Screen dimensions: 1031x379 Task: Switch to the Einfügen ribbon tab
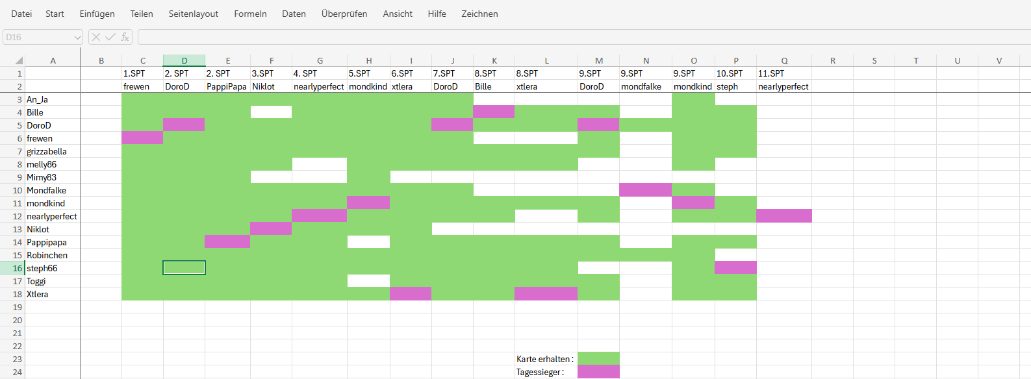pyautogui.click(x=97, y=14)
